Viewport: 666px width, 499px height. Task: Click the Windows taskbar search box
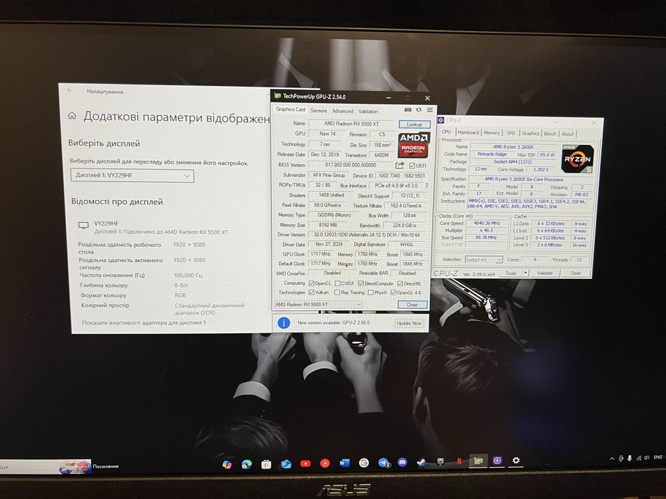(x=45, y=467)
